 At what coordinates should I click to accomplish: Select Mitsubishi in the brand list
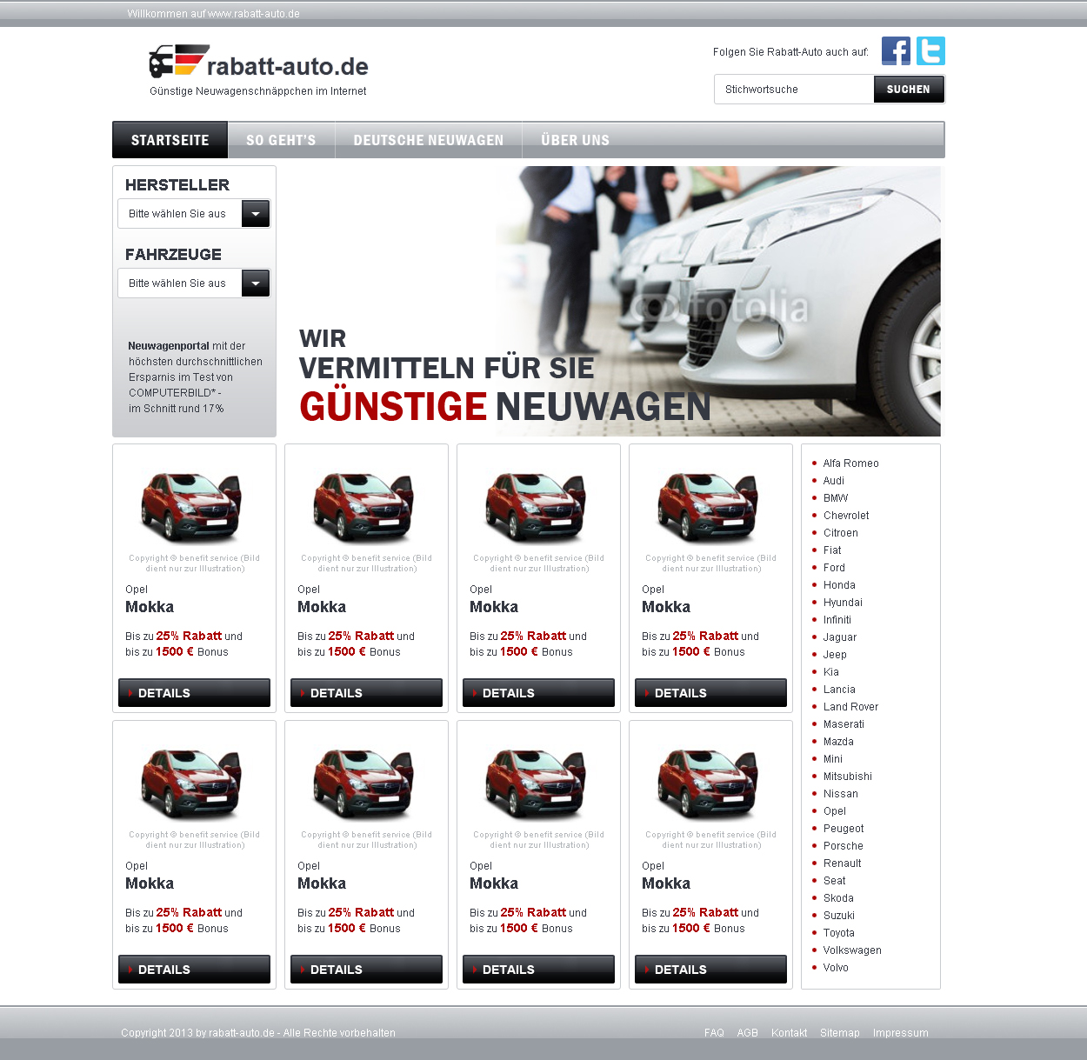tap(848, 777)
